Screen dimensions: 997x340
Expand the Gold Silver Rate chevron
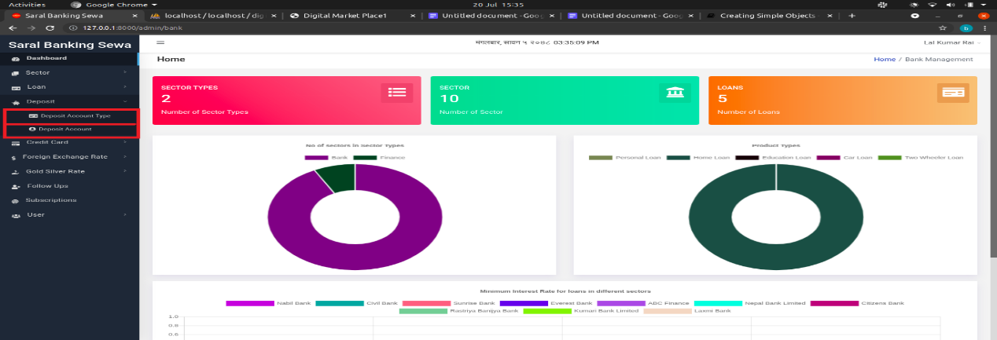[125, 171]
